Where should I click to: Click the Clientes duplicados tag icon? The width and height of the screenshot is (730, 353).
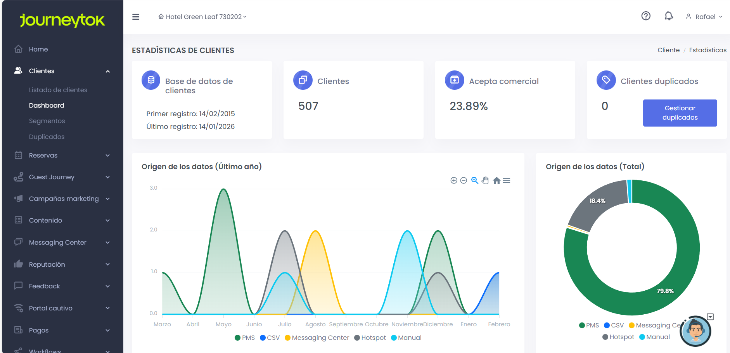pyautogui.click(x=606, y=80)
